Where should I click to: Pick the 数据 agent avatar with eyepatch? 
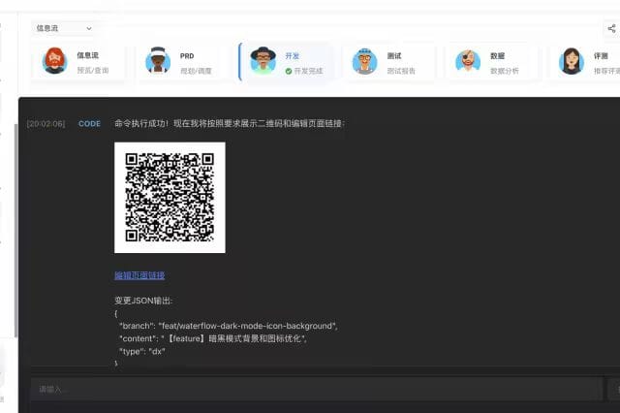(468, 62)
